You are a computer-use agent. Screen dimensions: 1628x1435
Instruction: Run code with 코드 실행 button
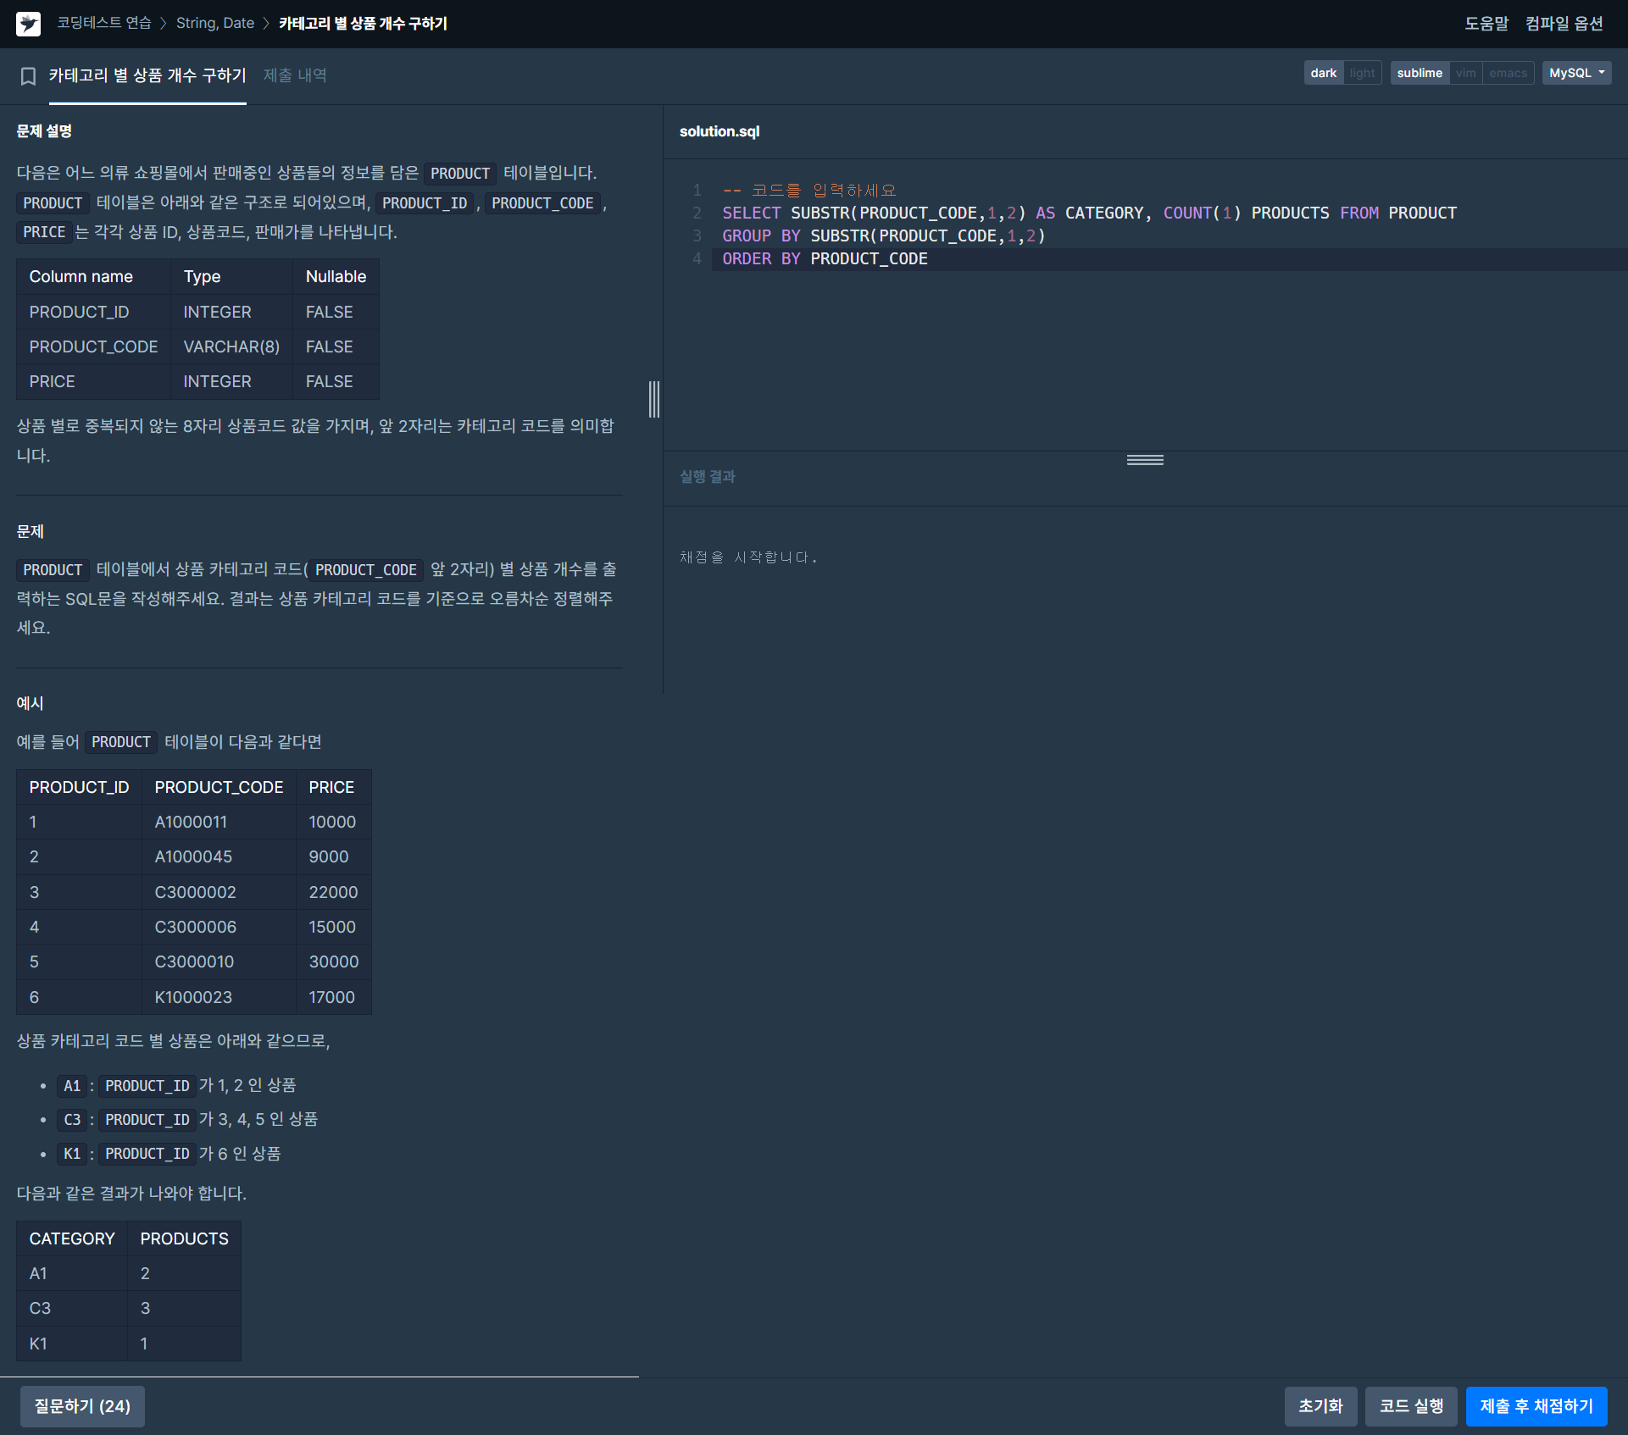click(1410, 1406)
